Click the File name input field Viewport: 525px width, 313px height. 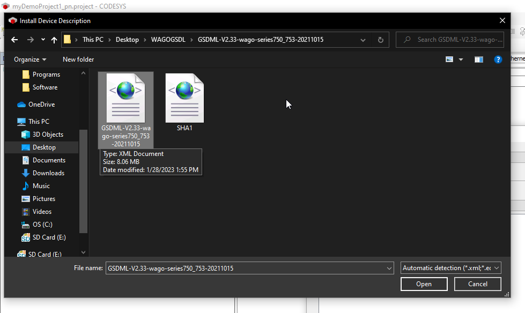pyautogui.click(x=246, y=268)
